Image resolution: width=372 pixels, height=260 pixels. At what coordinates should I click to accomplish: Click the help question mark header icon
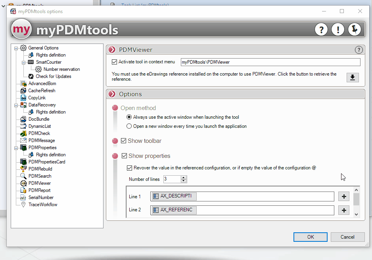[321, 29]
